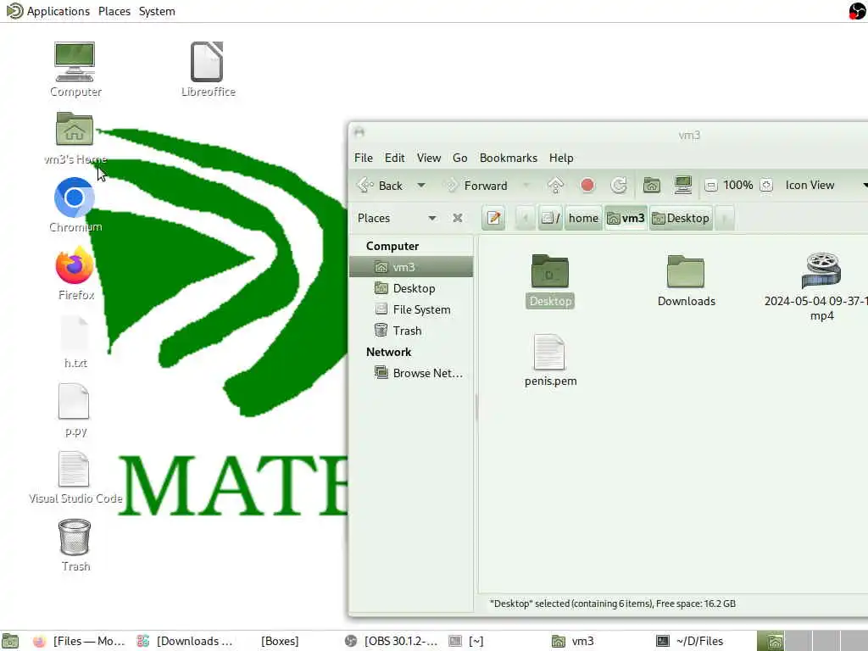Open the Bookmarks menu
The width and height of the screenshot is (868, 651).
pyautogui.click(x=509, y=158)
